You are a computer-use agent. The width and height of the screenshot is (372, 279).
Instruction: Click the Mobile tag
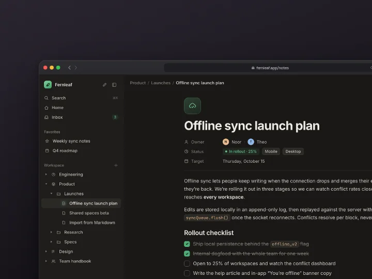click(x=271, y=151)
